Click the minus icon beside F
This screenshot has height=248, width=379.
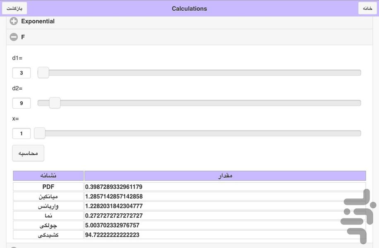point(14,37)
